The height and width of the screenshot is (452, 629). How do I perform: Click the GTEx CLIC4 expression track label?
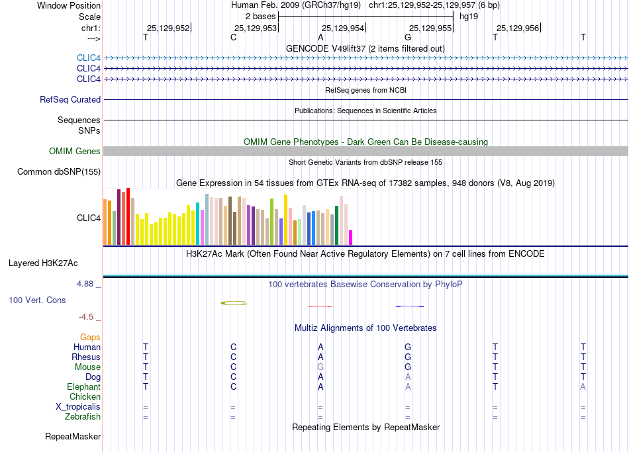(88, 218)
